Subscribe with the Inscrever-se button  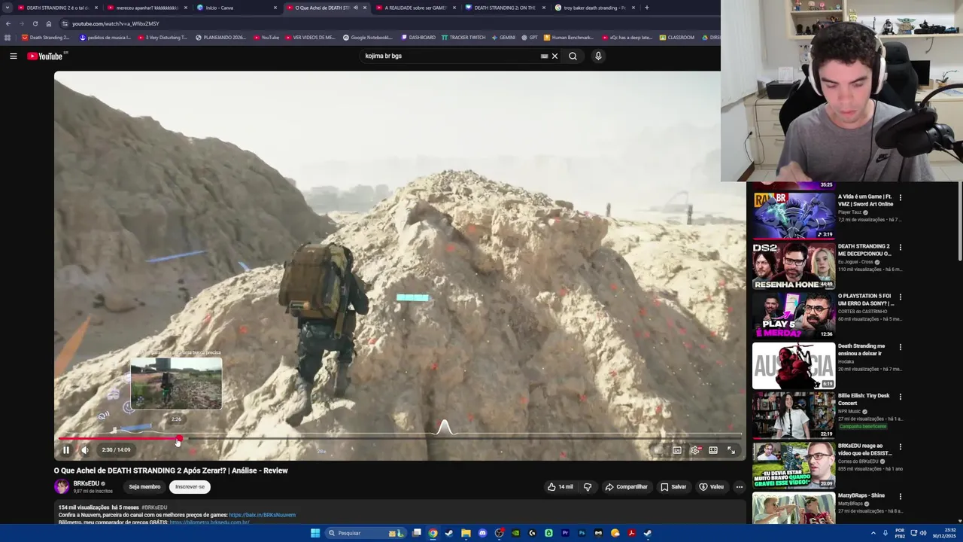coord(190,487)
